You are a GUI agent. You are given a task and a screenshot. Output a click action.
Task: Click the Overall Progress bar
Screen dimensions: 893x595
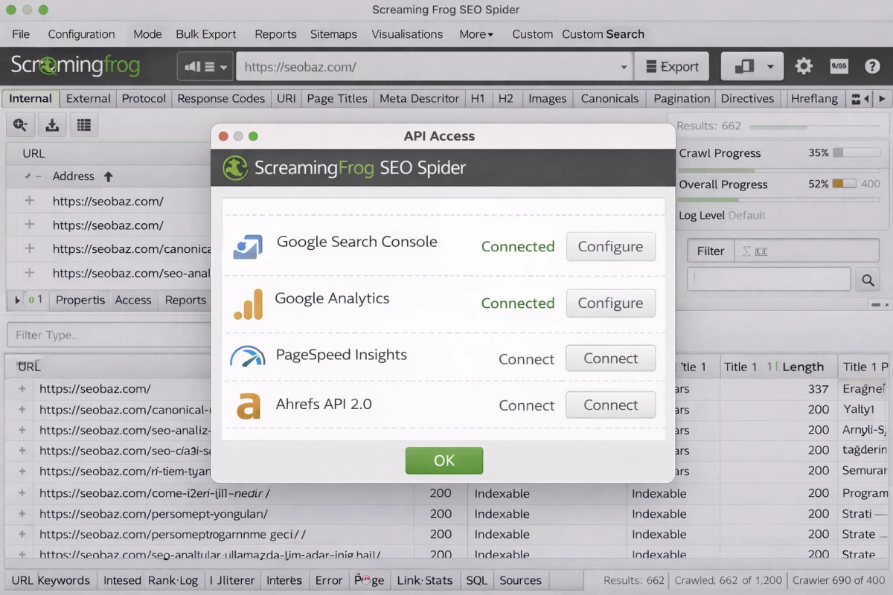(844, 184)
